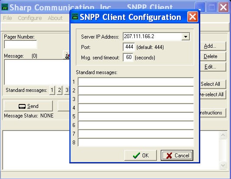Insert standard message 2 button in main window
The image size is (231, 179).
(x=59, y=90)
